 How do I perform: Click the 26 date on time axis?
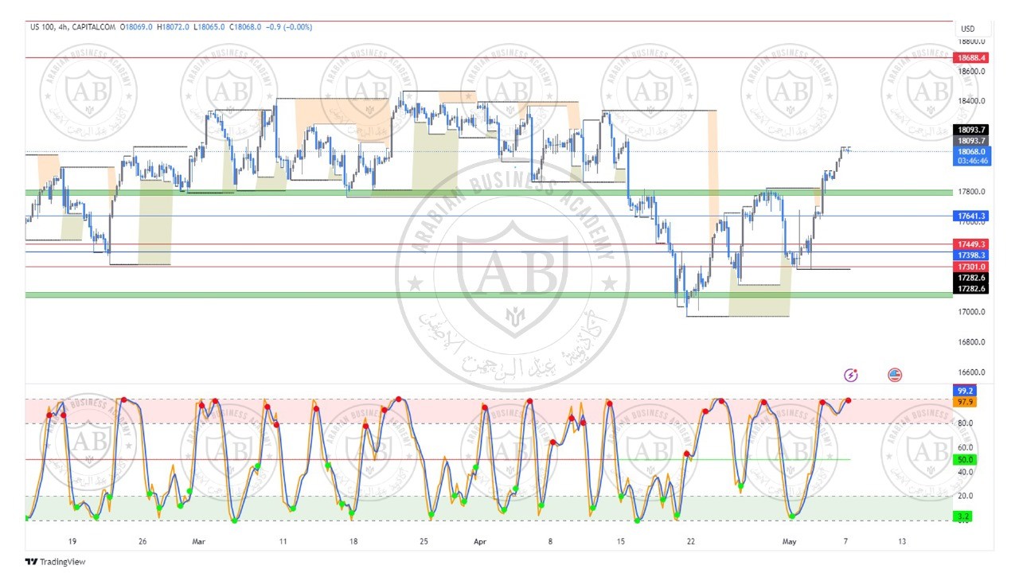[143, 541]
